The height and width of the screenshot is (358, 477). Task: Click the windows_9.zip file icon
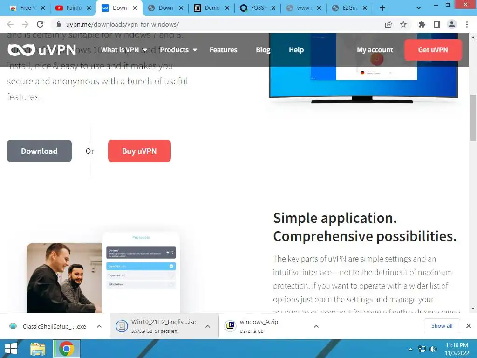click(x=230, y=326)
